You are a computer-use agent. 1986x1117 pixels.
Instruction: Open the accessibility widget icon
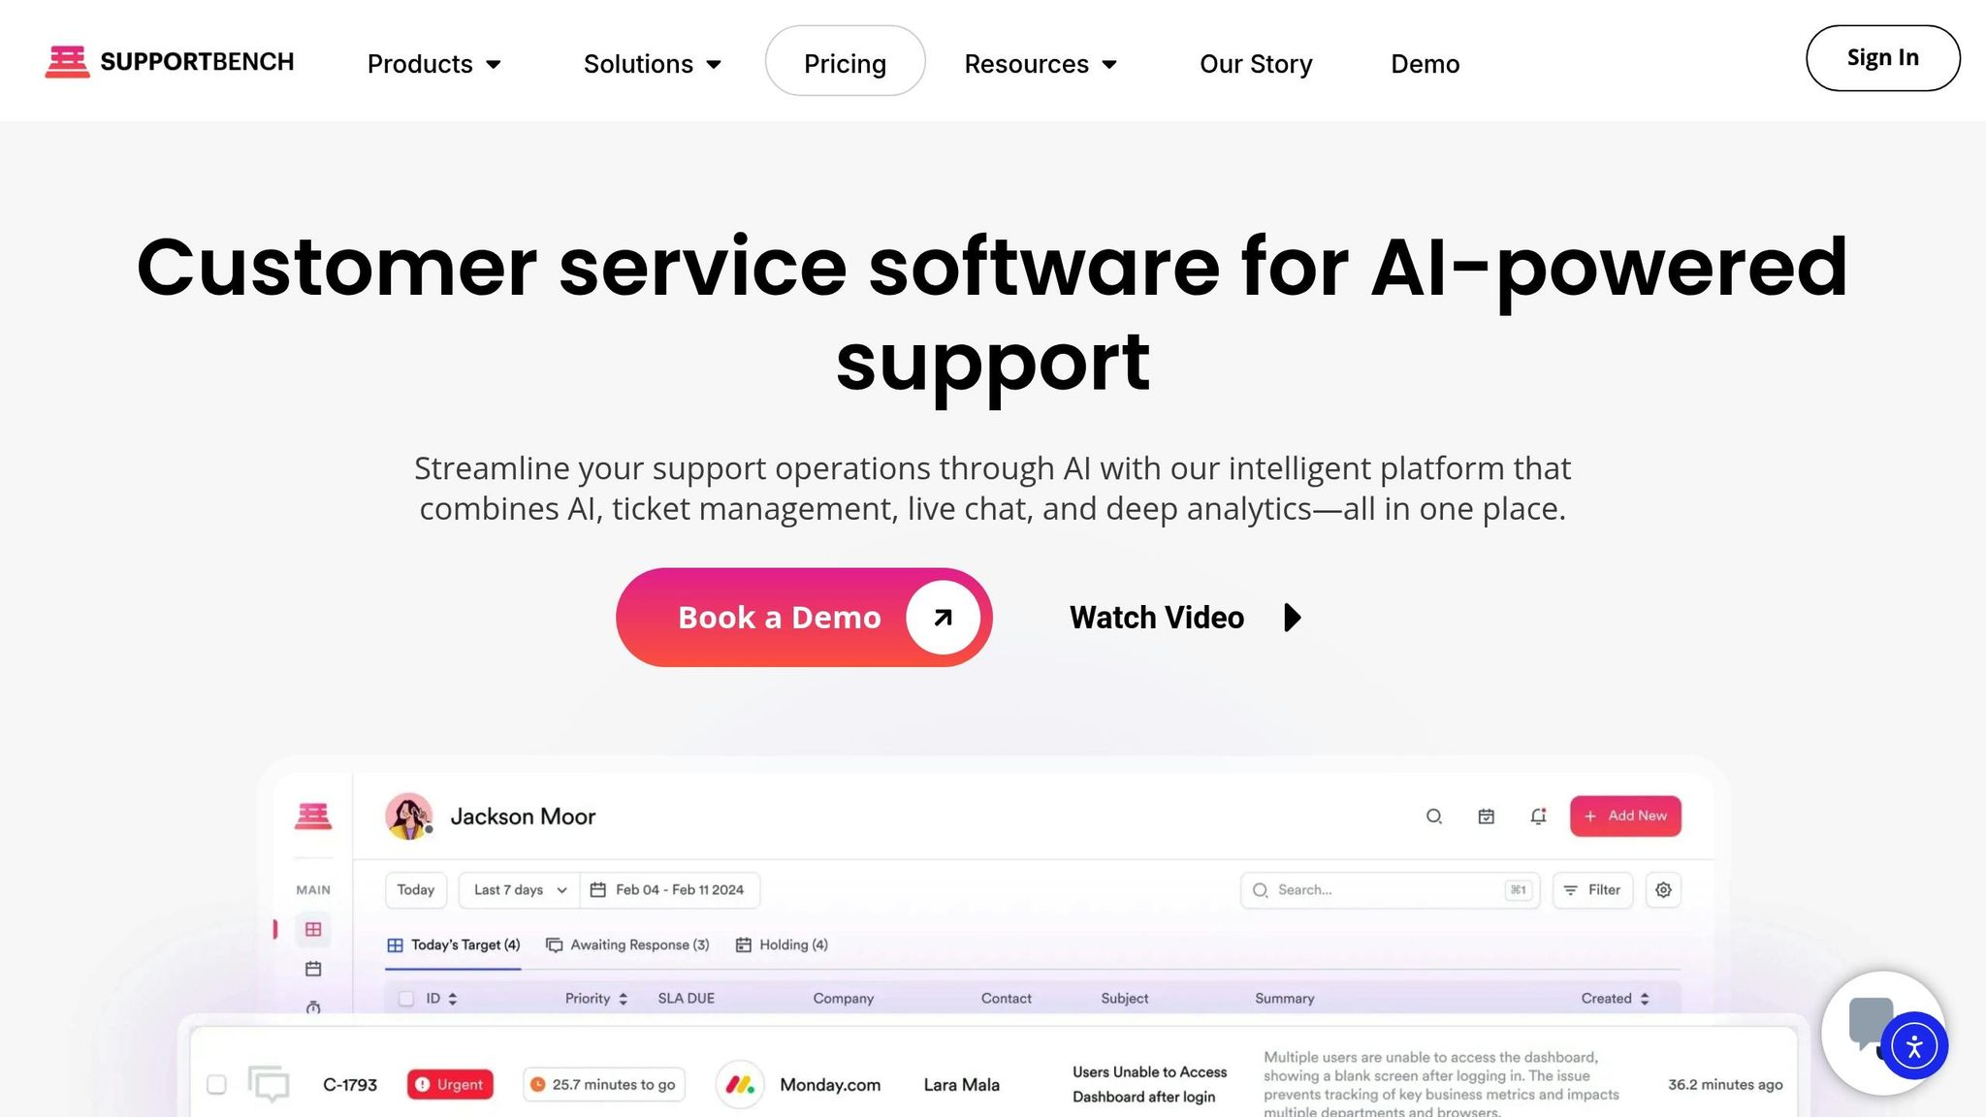(1913, 1046)
